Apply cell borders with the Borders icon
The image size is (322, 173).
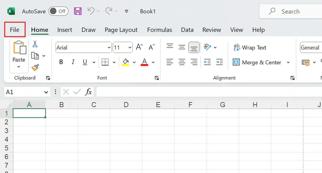(105, 62)
